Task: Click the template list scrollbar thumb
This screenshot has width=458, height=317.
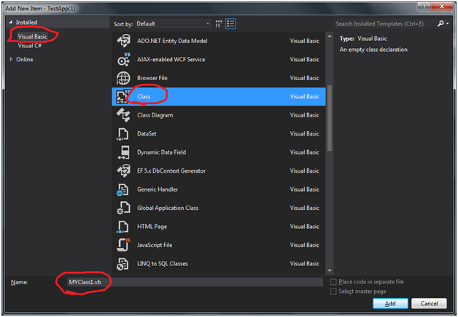Action: point(330,118)
